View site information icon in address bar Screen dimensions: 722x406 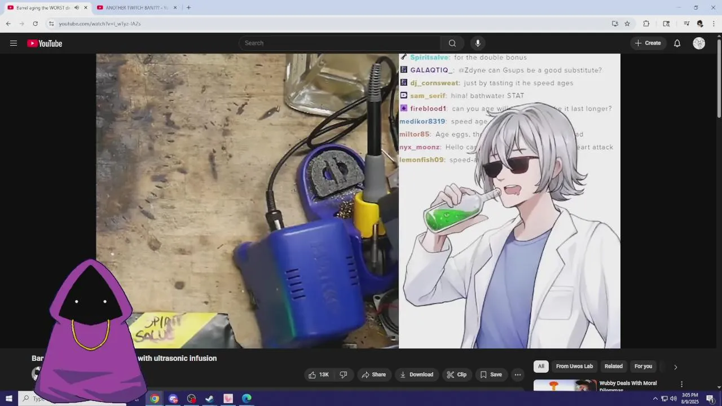pos(51,24)
